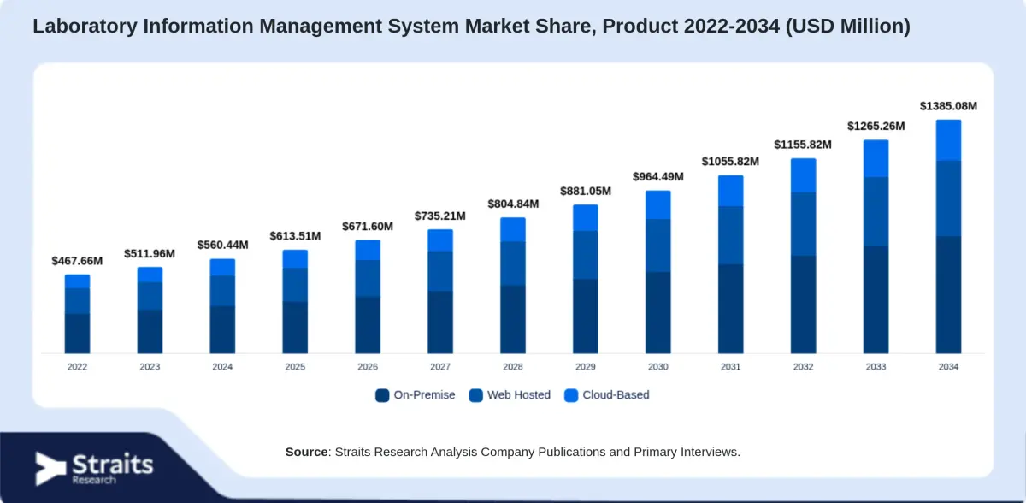This screenshot has width=1026, height=503.
Task: Click the $804.84M value label
Action: [513, 204]
